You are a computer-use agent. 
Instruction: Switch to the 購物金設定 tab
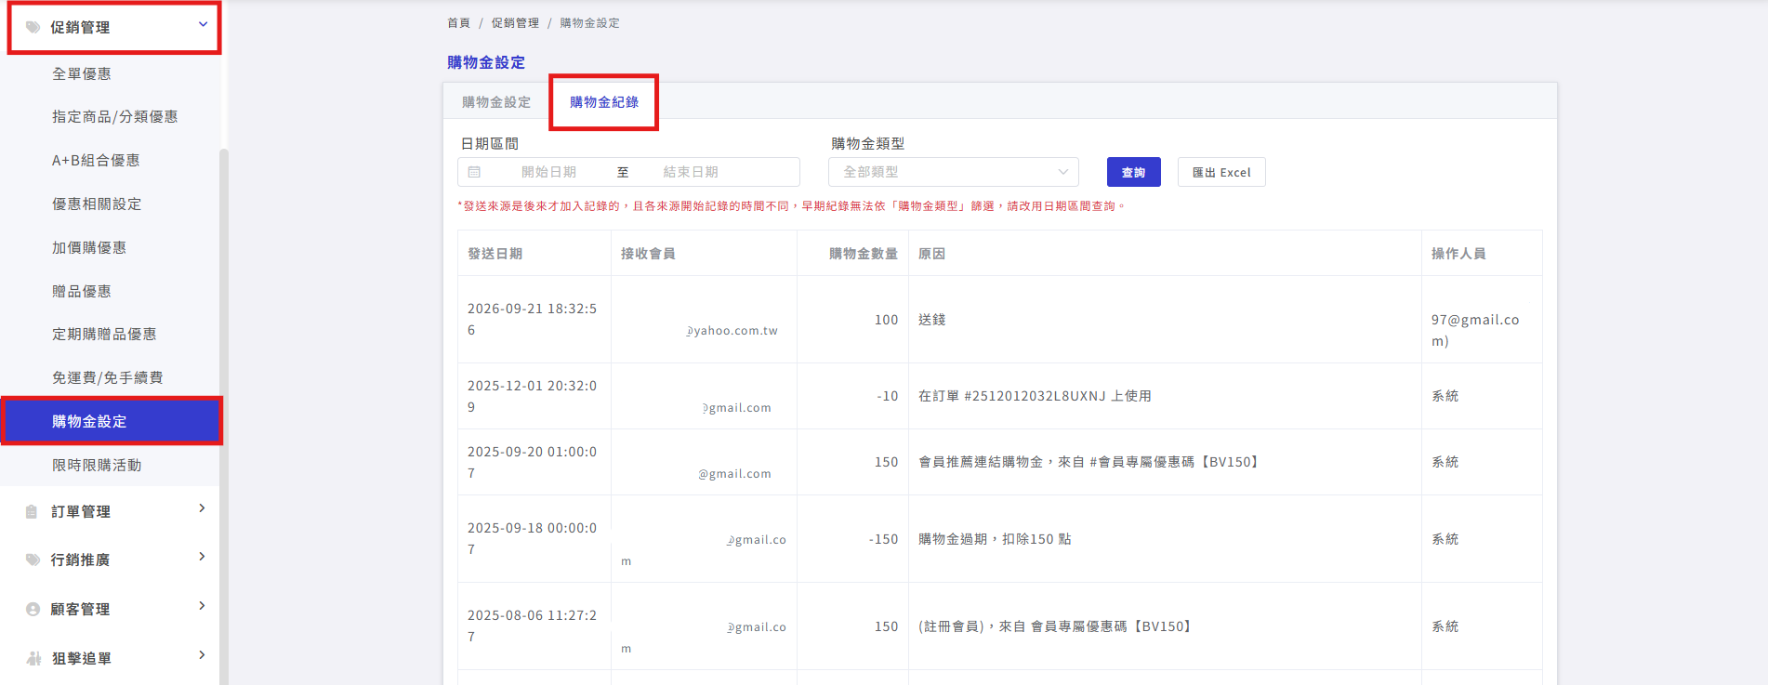pos(496,102)
